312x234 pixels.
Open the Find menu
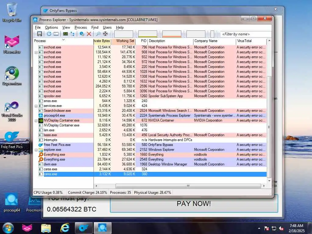tap(95, 27)
